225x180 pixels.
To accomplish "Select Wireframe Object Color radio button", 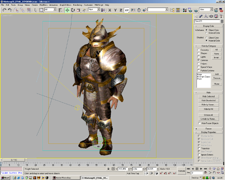I will [x=207, y=30].
